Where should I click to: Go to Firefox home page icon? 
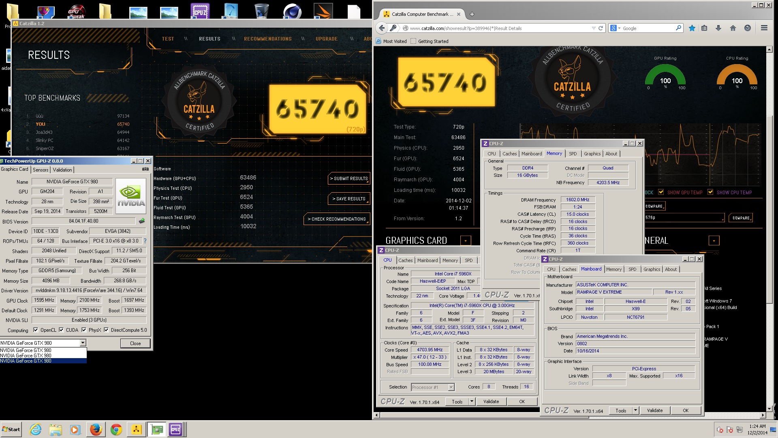coord(733,28)
